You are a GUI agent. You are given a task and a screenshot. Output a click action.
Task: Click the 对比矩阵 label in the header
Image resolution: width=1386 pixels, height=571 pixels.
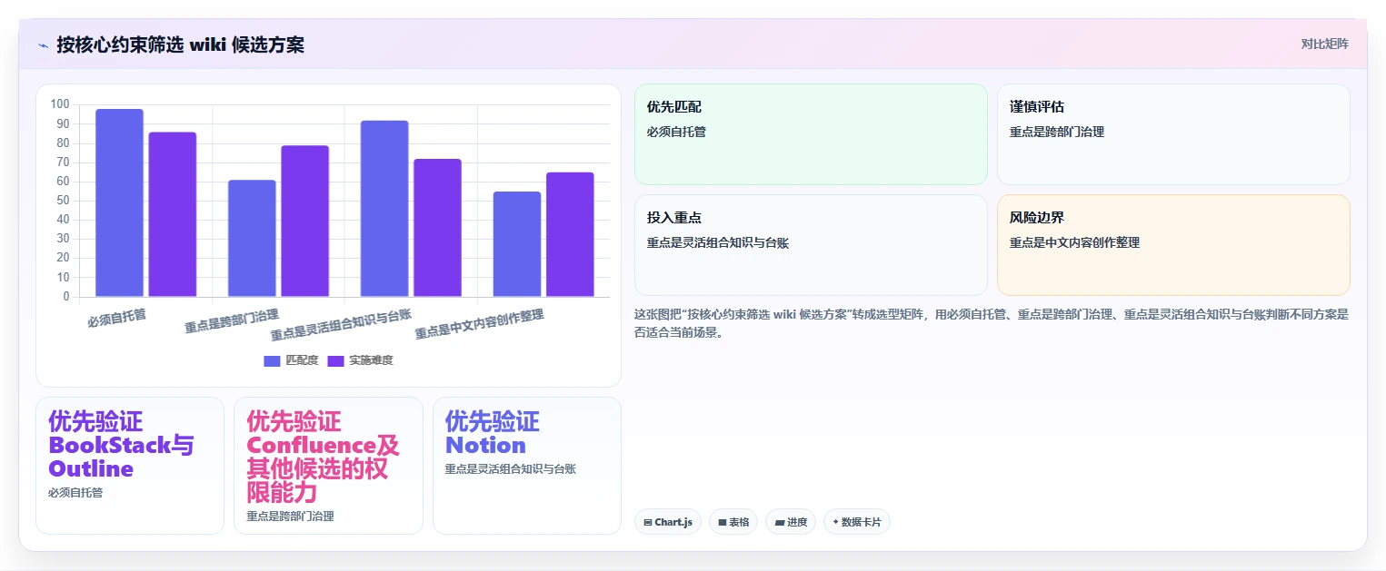tap(1324, 44)
